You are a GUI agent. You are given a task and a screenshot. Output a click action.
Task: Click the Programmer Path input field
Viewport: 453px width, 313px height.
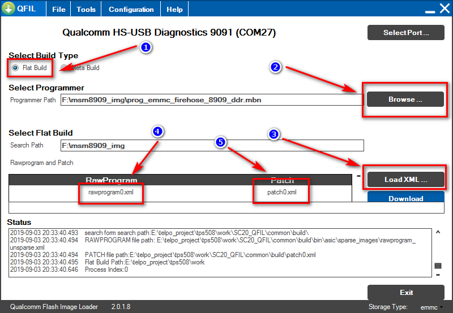212,100
